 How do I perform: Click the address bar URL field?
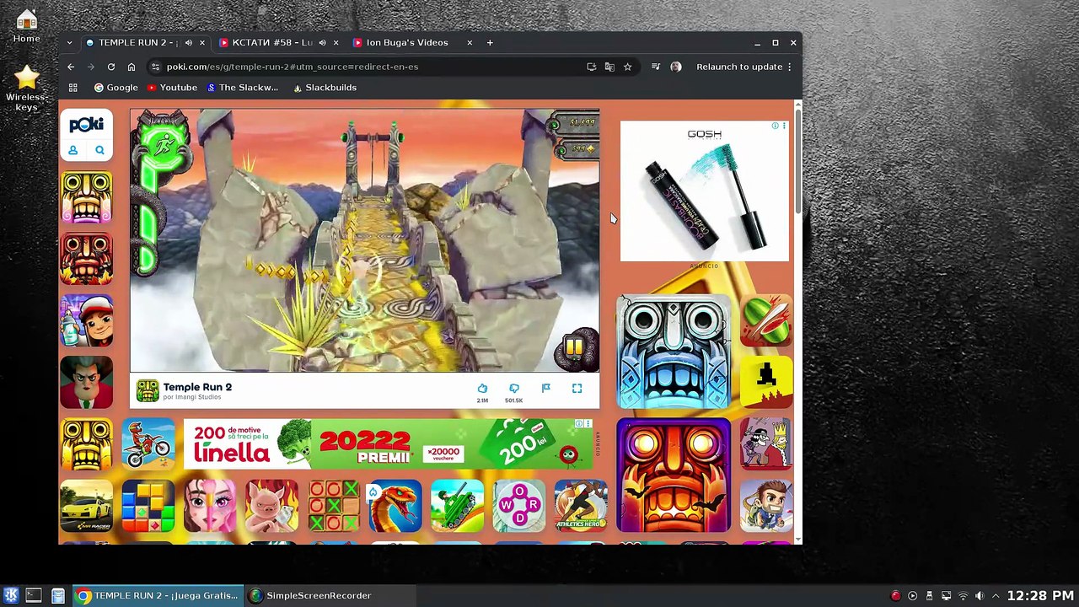pos(371,67)
